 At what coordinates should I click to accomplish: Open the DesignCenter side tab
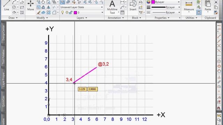[x=3, y=33]
